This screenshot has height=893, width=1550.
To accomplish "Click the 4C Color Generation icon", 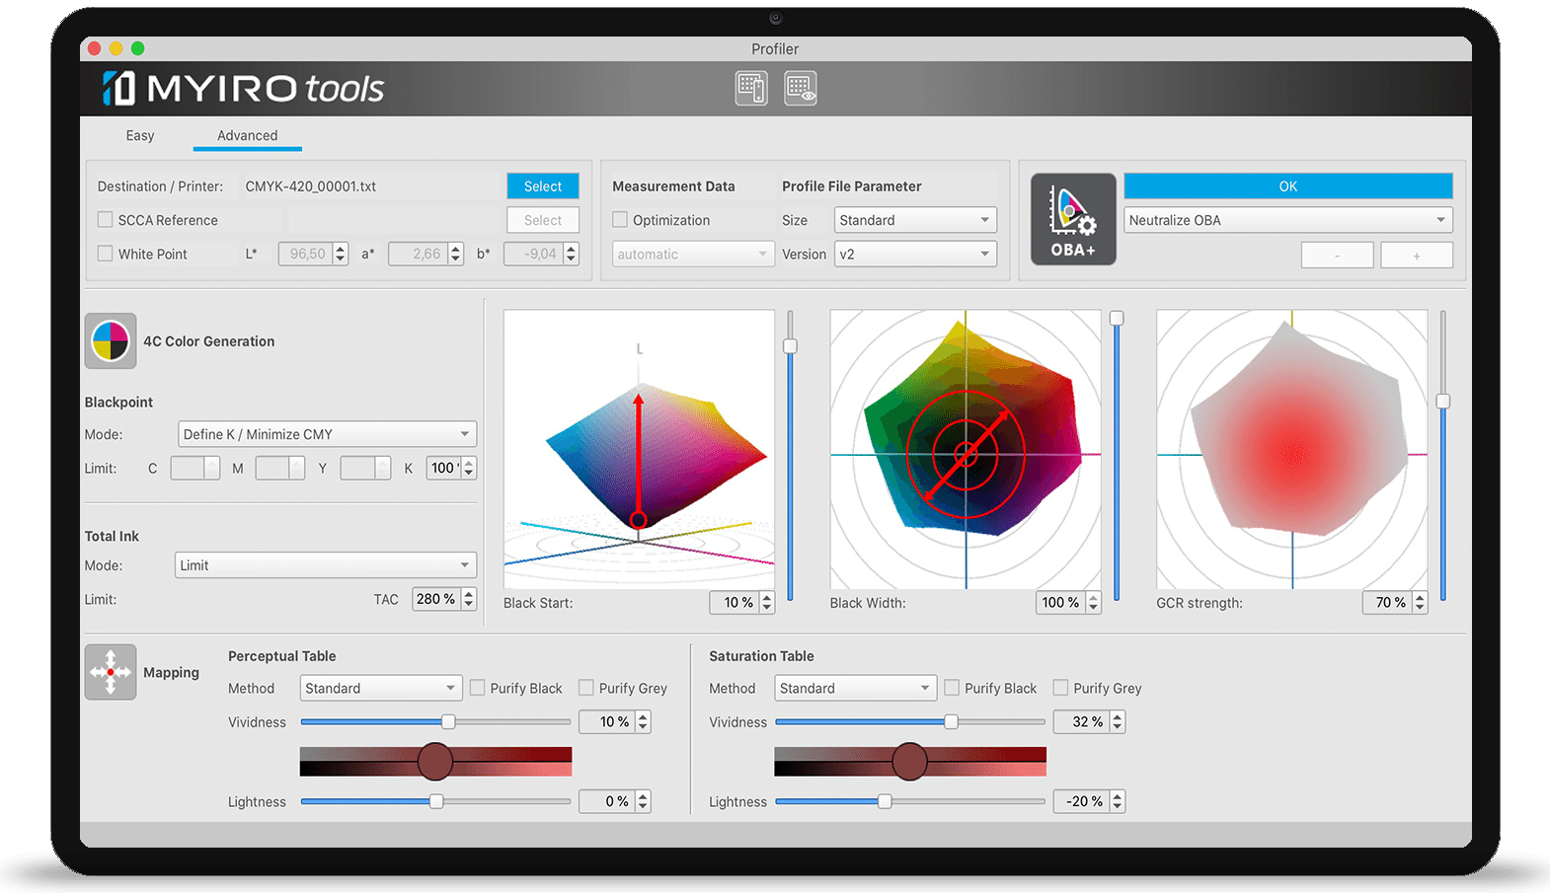I will pos(111,341).
